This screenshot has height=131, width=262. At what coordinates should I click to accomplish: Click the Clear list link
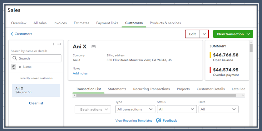tap(36, 103)
